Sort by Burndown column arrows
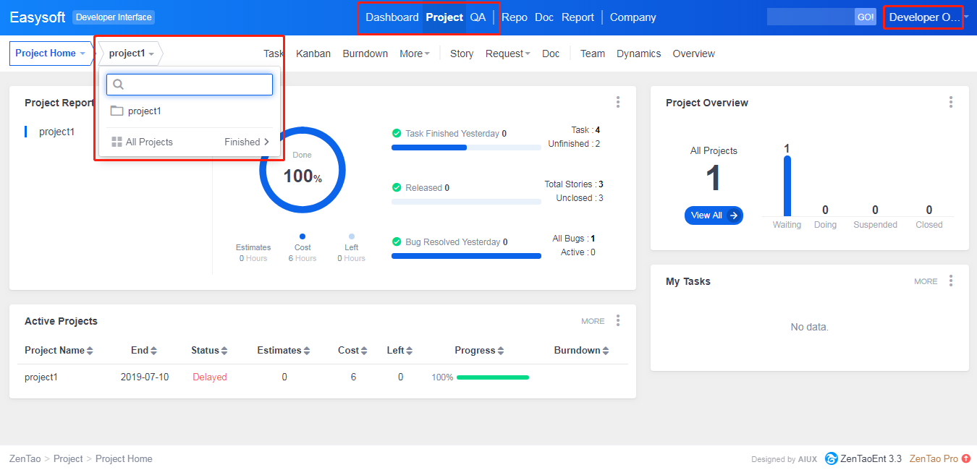977x470 pixels. point(606,351)
